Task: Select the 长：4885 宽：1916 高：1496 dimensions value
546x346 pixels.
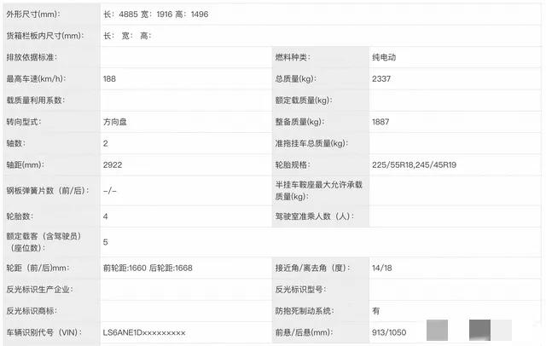Action: click(x=154, y=14)
